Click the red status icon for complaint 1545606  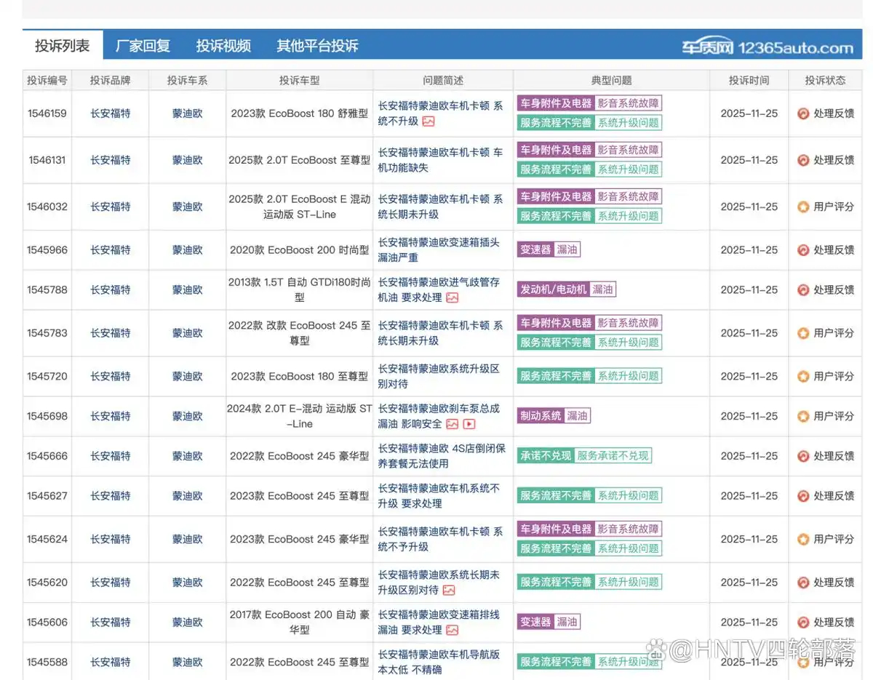click(x=803, y=623)
